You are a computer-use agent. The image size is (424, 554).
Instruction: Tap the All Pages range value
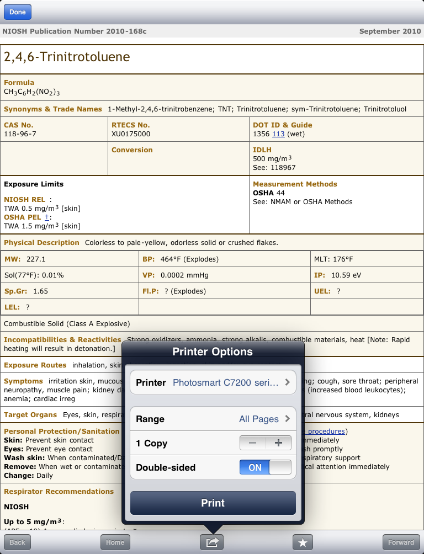click(258, 419)
